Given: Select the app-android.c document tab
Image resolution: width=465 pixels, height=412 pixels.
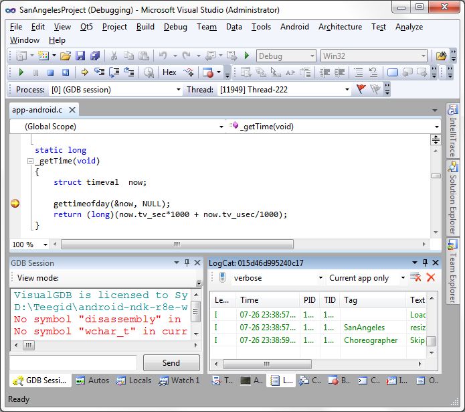Looking at the screenshot, I should (x=37, y=110).
